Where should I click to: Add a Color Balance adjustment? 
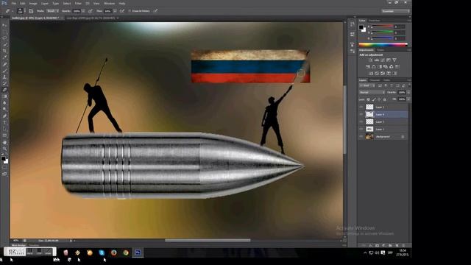pyautogui.click(x=374, y=67)
